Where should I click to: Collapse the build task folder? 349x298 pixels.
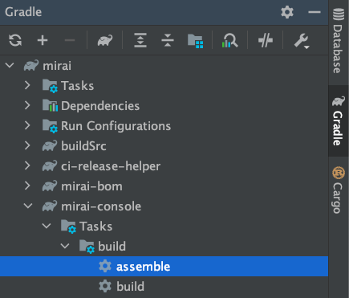(x=65, y=246)
